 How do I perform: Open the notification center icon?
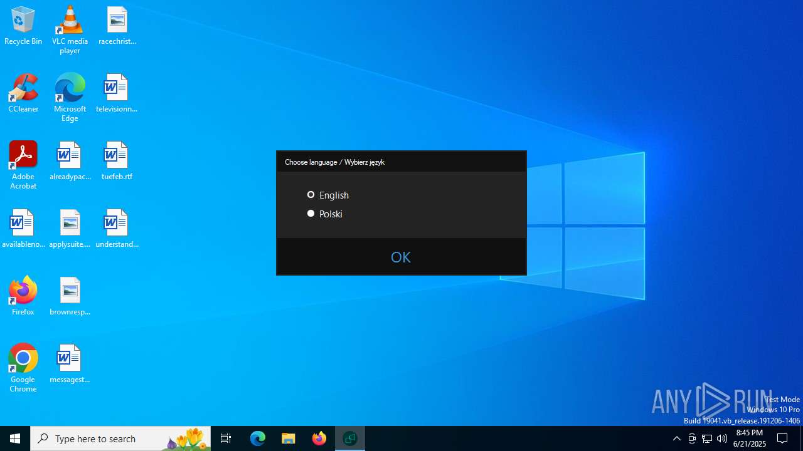point(783,438)
